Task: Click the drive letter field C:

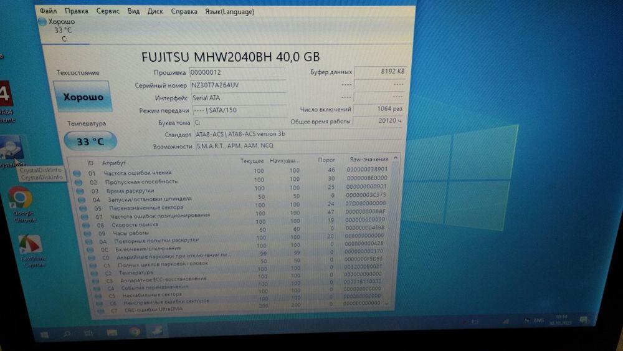Action: tap(240, 122)
